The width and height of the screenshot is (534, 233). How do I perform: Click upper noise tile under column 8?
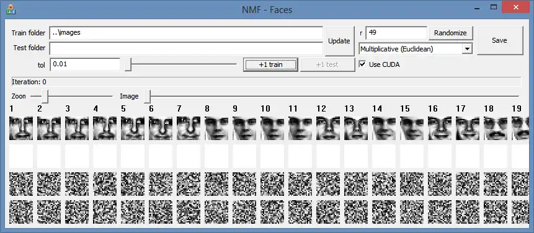216,185
